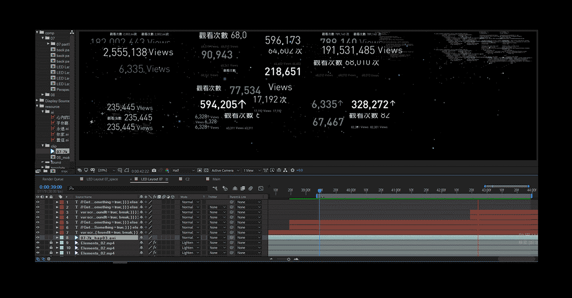This screenshot has height=298, width=572.
Task: Click the interpret footage icon in Project panel
Action: point(37,170)
